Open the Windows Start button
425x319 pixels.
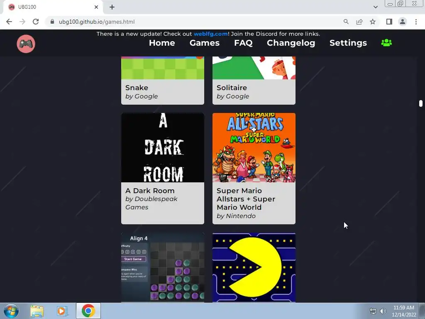click(11, 311)
